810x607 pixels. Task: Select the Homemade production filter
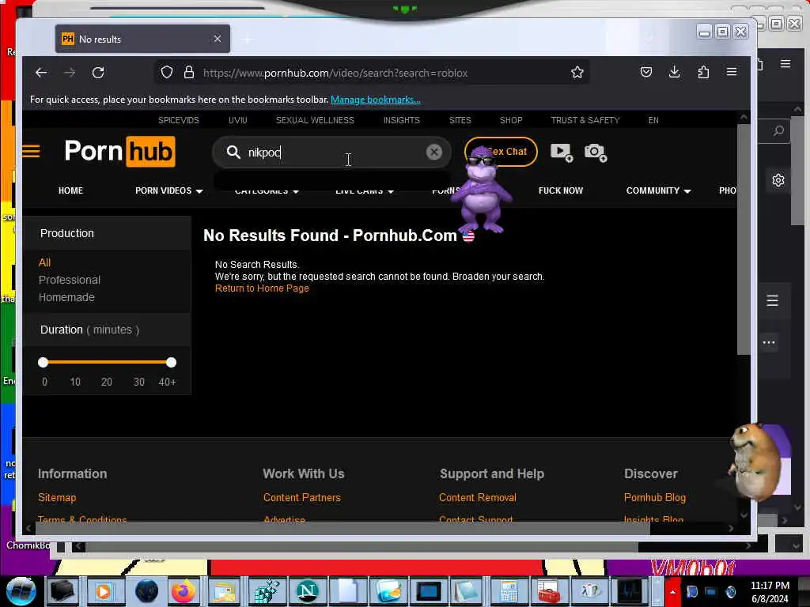66,297
